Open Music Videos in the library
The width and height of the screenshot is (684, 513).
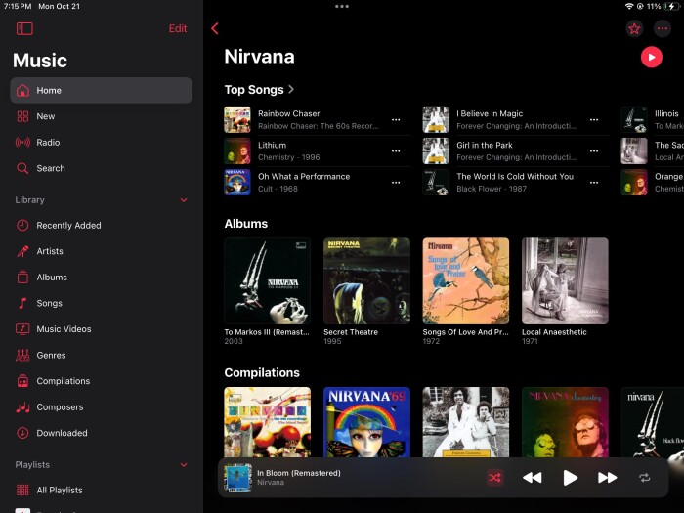(x=64, y=329)
